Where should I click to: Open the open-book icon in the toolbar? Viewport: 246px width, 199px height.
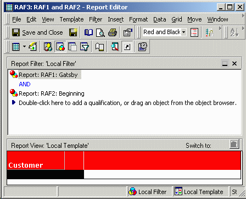(88, 32)
